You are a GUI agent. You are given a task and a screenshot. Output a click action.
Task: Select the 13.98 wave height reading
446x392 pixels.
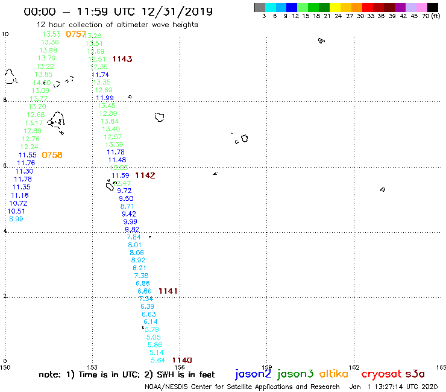click(x=48, y=50)
